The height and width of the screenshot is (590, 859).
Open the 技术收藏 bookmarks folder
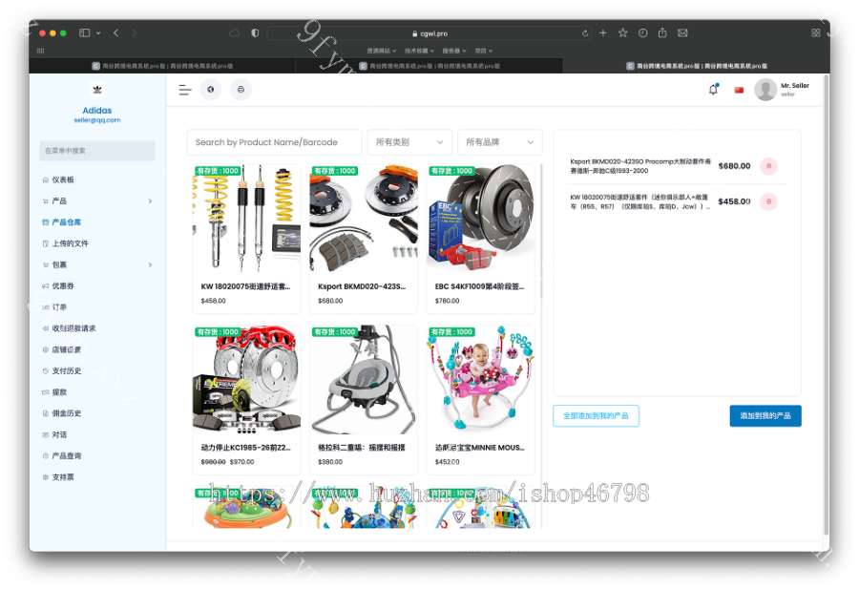(419, 51)
